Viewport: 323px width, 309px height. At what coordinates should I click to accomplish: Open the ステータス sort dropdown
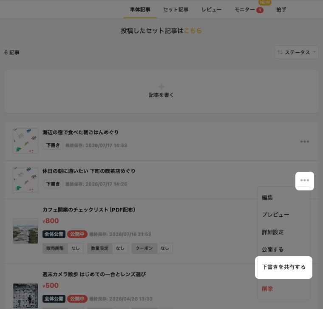(296, 52)
